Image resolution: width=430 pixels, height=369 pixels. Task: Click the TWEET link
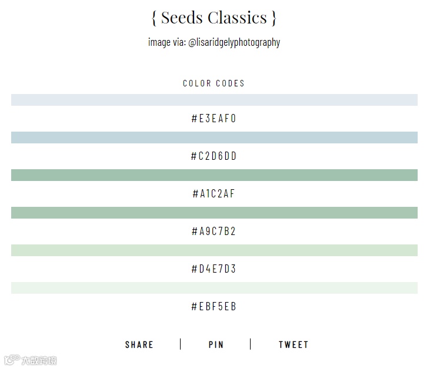[294, 345]
